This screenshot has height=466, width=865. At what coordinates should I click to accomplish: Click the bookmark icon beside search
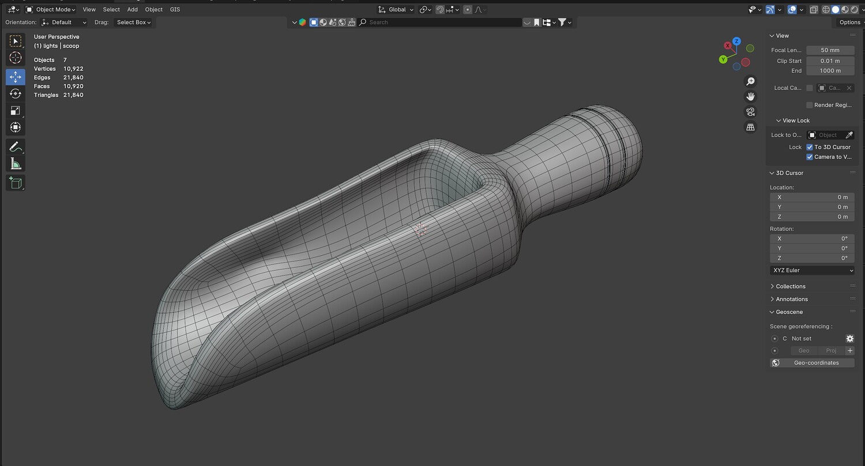click(x=536, y=22)
